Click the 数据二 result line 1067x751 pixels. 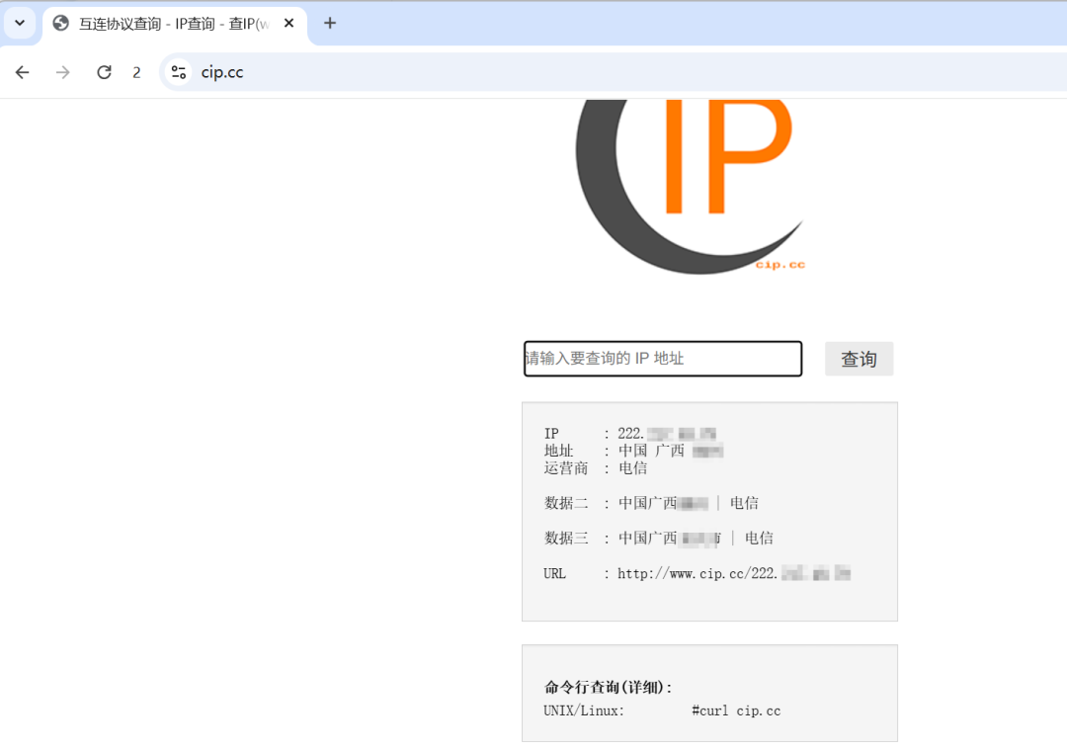point(650,503)
